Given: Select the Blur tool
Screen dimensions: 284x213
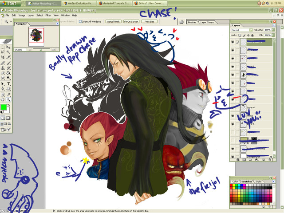Looking at the screenshot, I should pos(3,78).
